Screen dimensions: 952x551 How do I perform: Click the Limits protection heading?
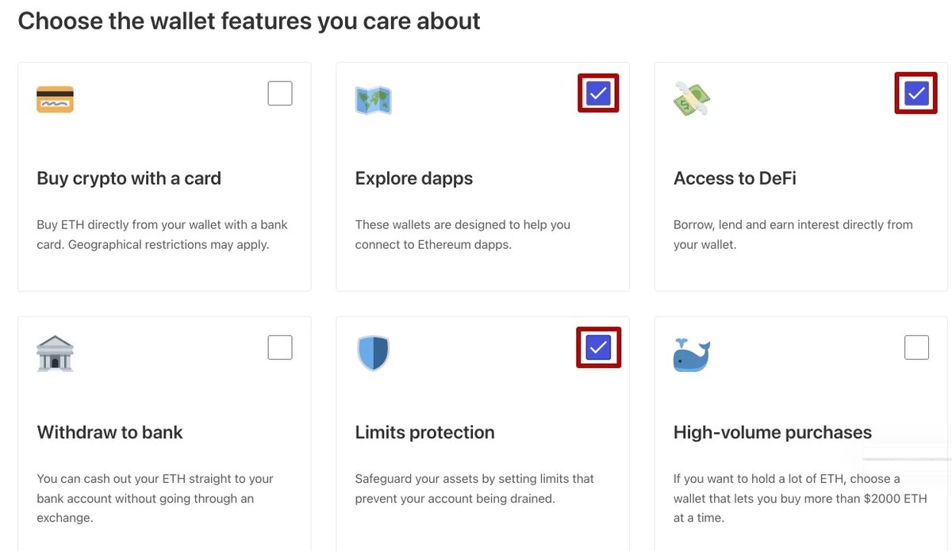[x=424, y=432]
